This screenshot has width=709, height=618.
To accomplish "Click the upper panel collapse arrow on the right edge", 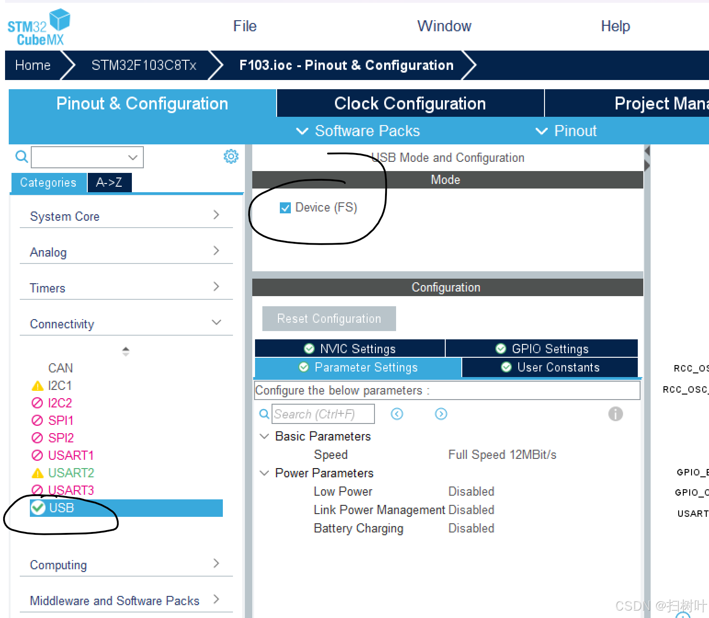I will click(647, 151).
